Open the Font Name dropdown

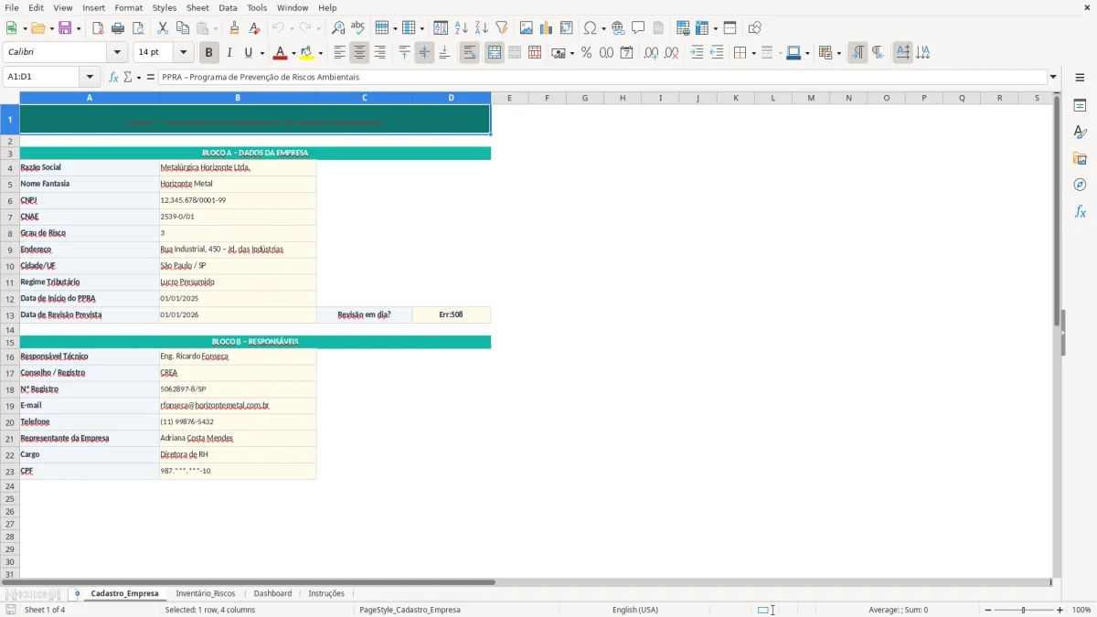click(x=116, y=53)
